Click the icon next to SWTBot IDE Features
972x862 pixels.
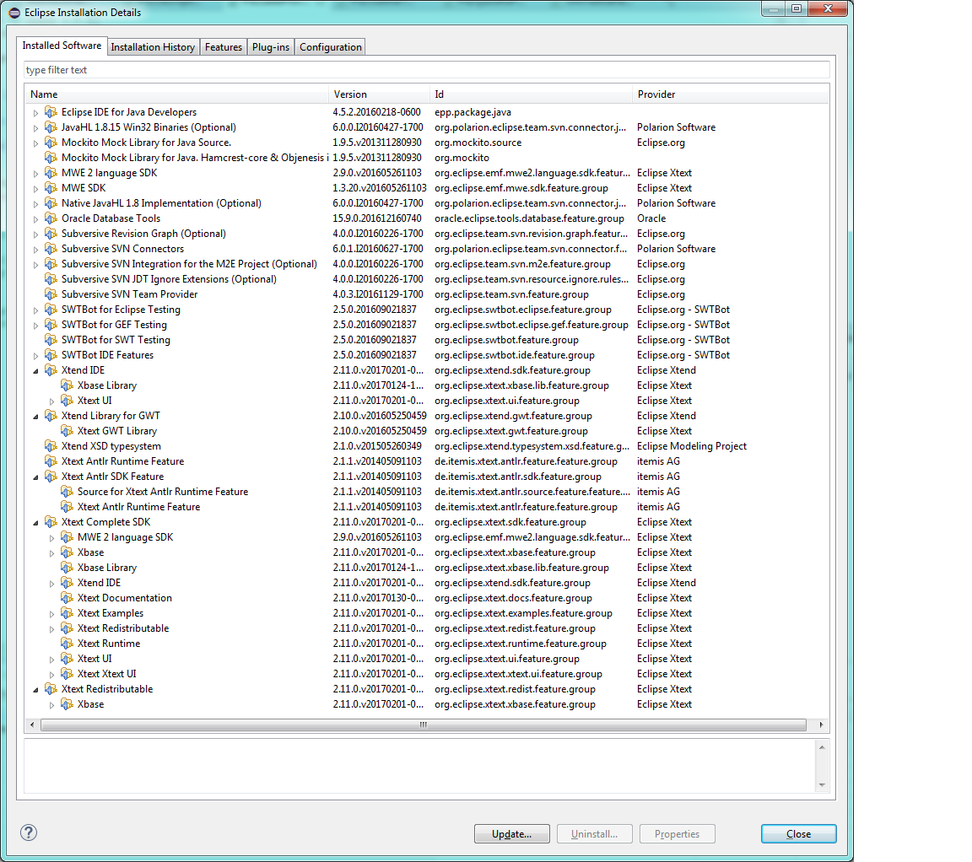tap(51, 355)
